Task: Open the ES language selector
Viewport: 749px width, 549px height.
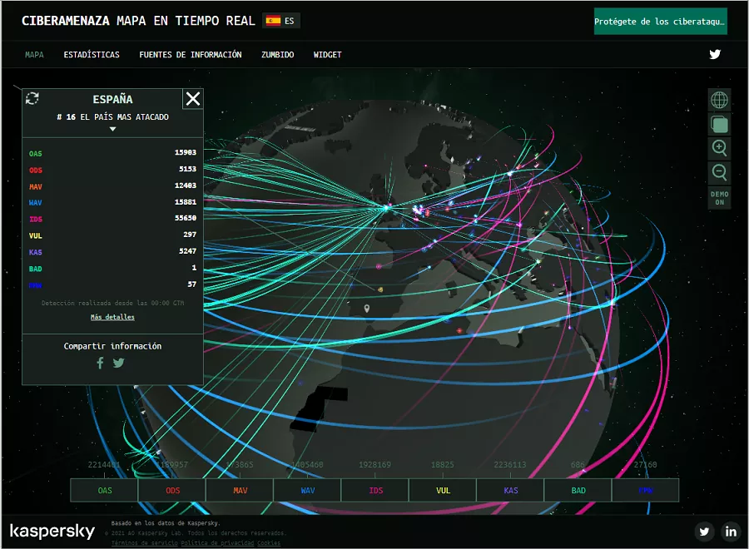Action: coord(281,21)
